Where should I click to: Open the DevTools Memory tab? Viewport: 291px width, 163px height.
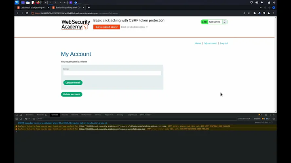coord(98,115)
